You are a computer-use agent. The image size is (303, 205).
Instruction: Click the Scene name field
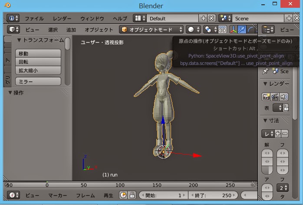[258, 18]
